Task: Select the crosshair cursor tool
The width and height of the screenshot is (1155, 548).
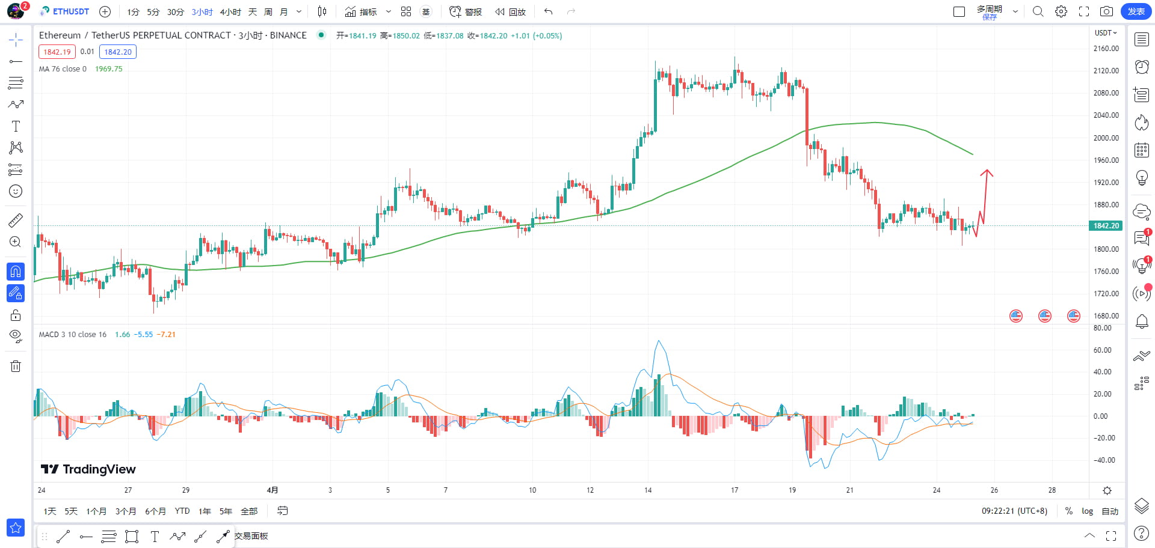Action: 16,40
